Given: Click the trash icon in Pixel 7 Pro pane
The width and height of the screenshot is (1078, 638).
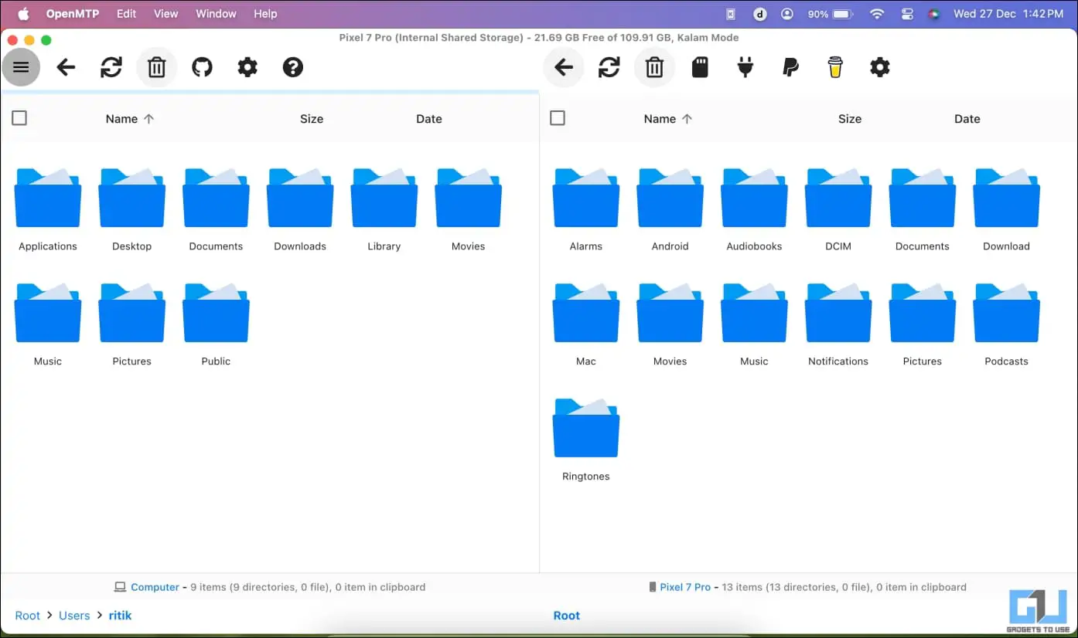Looking at the screenshot, I should [654, 67].
